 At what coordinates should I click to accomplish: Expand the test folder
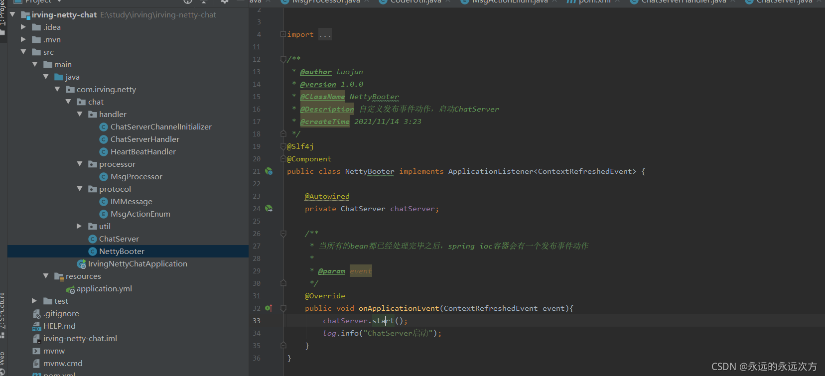pyautogui.click(x=34, y=301)
